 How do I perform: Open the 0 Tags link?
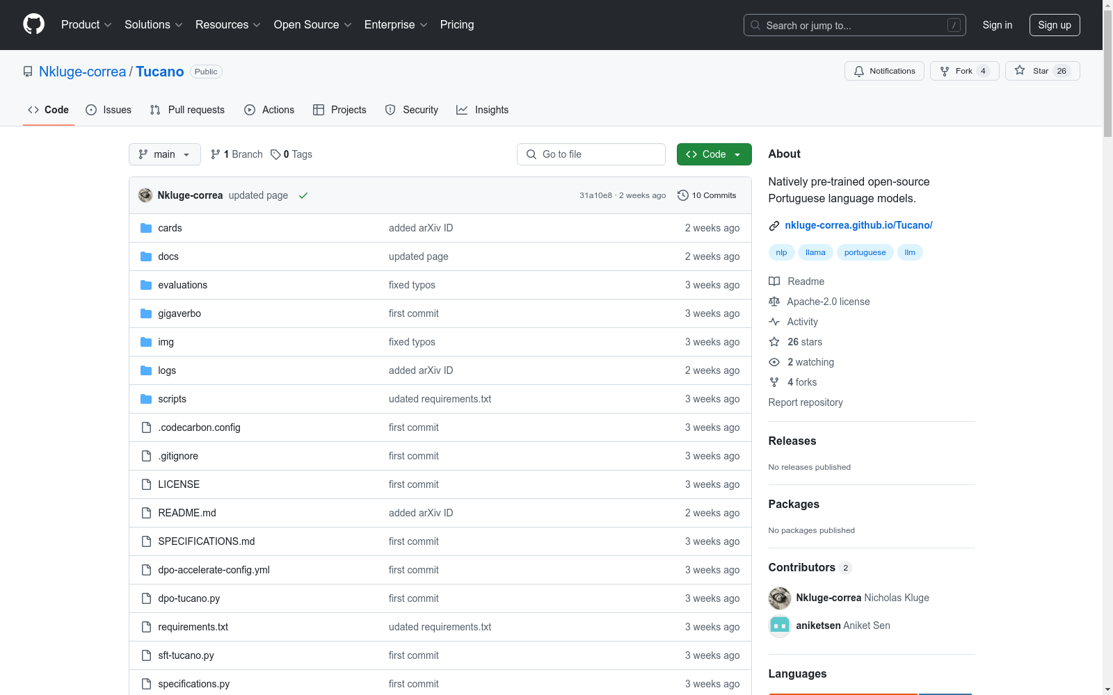(291, 154)
